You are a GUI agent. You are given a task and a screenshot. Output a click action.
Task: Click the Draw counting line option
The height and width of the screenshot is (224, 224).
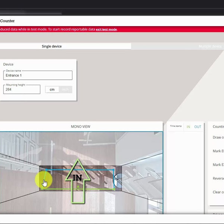pyautogui.click(x=218, y=137)
